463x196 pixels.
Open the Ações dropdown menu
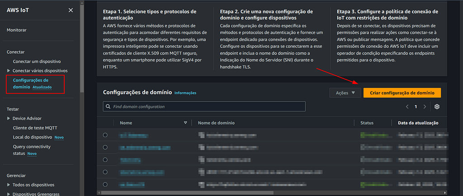(x=345, y=93)
